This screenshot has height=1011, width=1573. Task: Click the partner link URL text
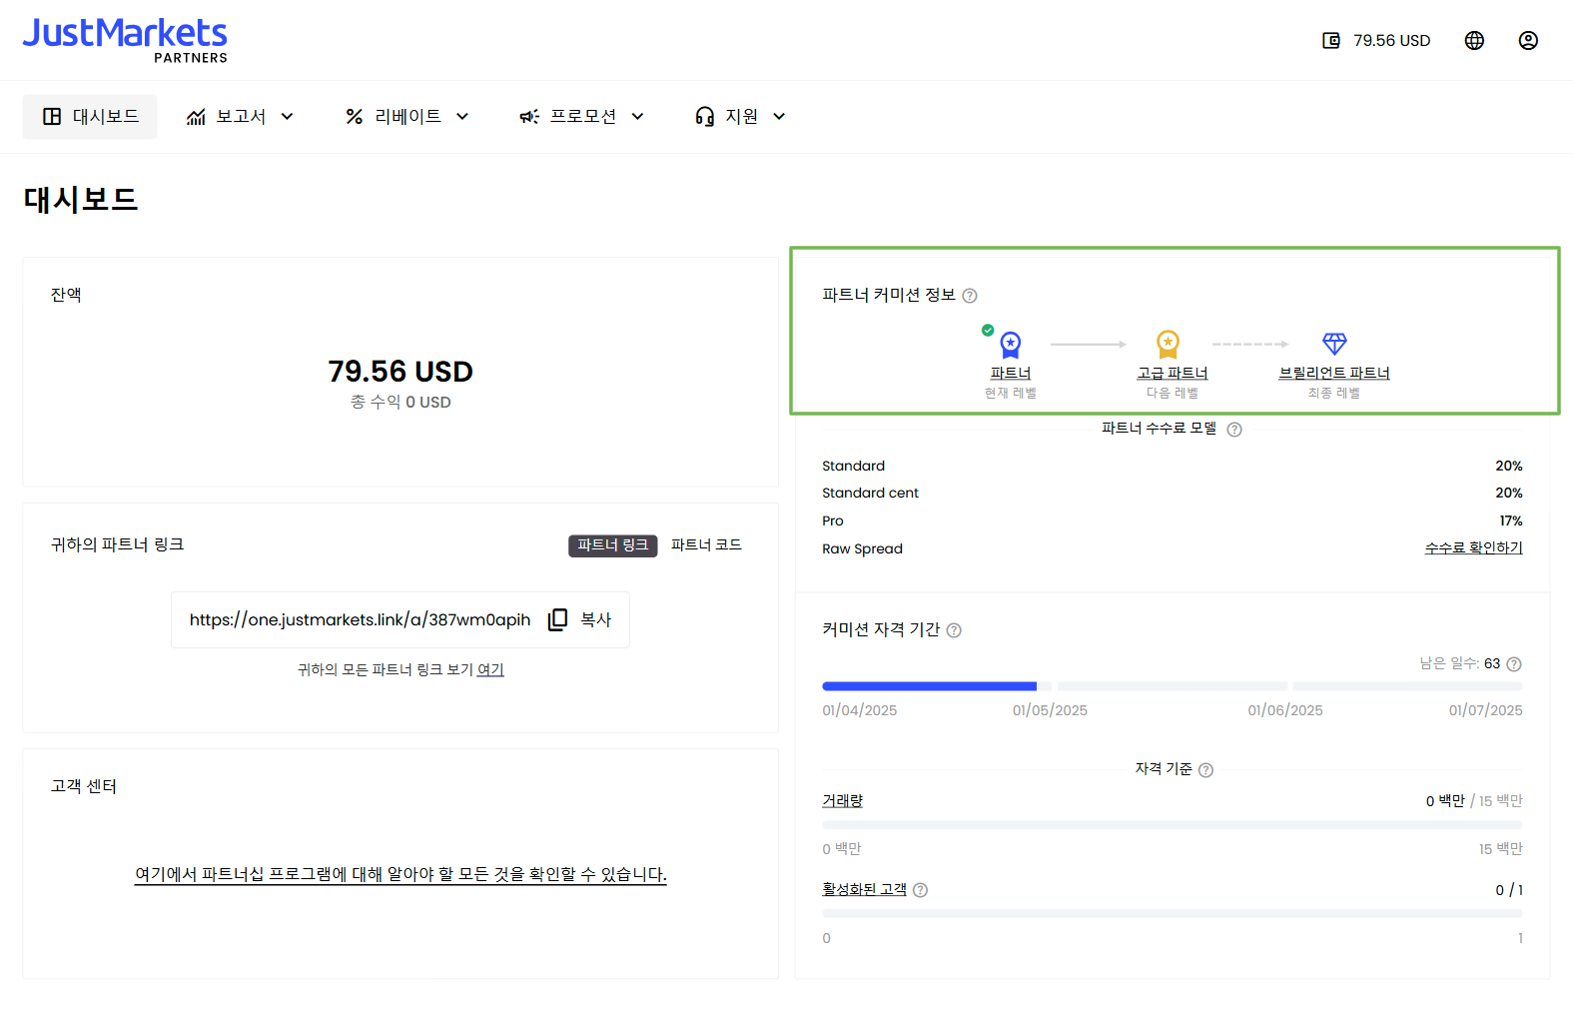(360, 620)
